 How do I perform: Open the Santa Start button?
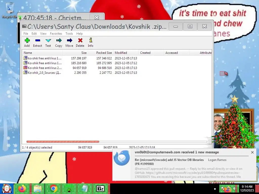tap(7, 189)
